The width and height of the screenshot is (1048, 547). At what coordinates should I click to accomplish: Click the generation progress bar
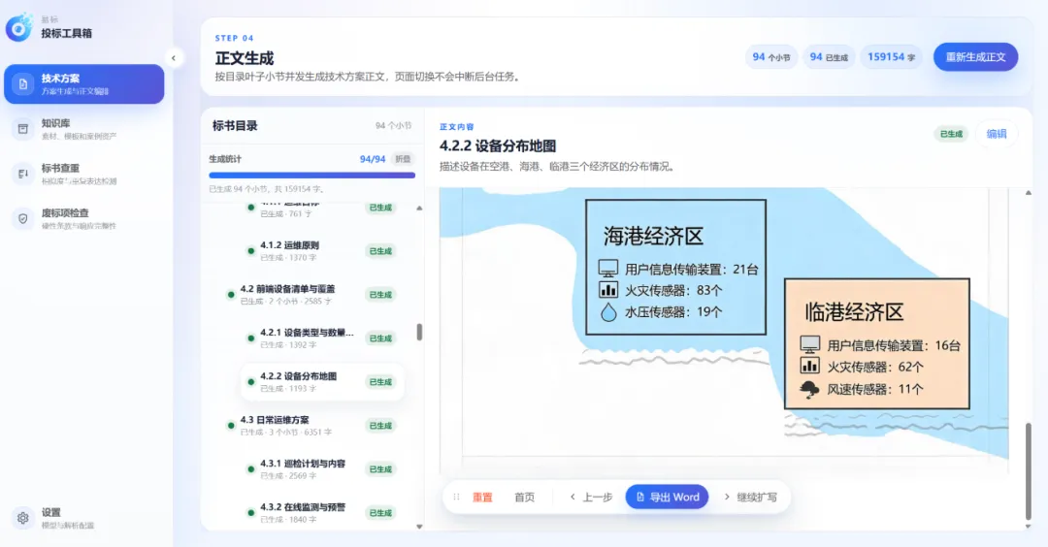(312, 175)
